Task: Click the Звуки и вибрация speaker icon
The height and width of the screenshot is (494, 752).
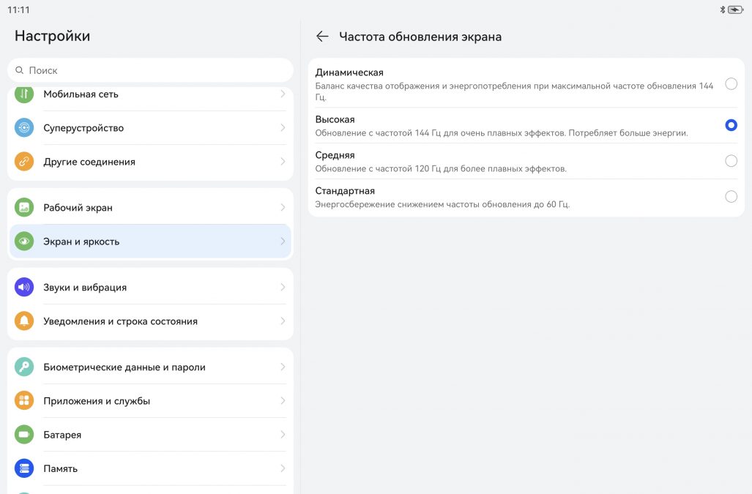Action: (x=24, y=288)
